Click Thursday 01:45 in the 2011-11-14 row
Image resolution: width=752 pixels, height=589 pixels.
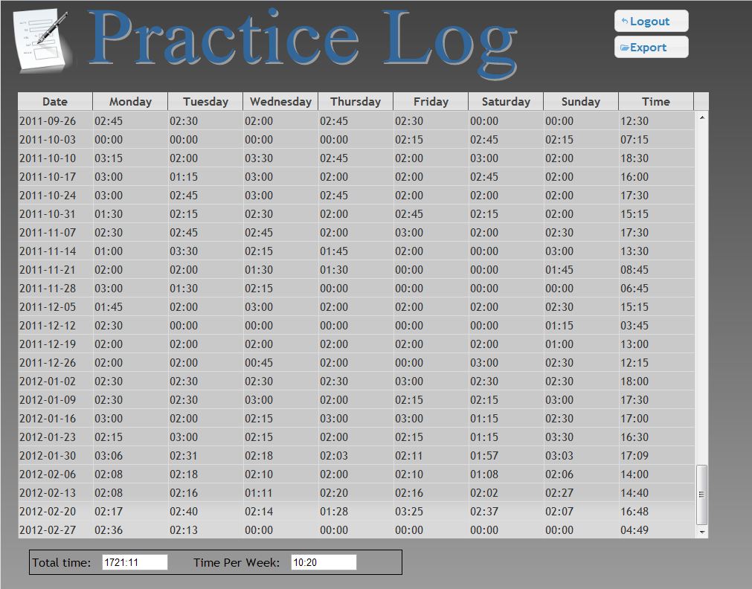334,251
